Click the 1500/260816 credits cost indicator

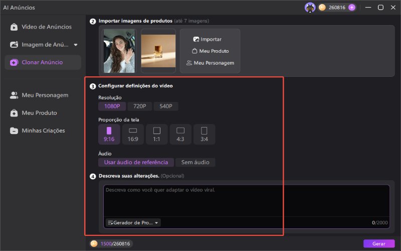coord(111,244)
